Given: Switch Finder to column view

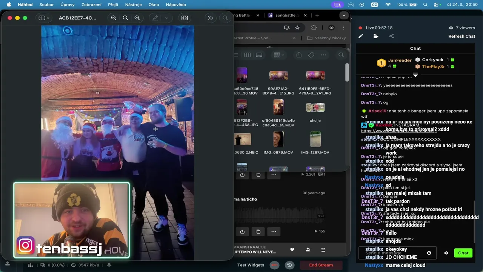Looking at the screenshot, I should click(248, 55).
